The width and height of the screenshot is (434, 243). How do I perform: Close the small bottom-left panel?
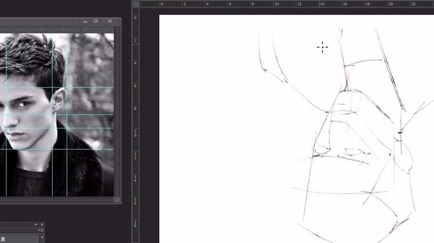(42, 224)
